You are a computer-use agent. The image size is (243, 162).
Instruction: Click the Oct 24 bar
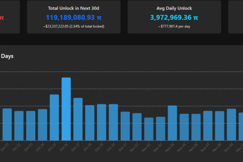point(43,124)
